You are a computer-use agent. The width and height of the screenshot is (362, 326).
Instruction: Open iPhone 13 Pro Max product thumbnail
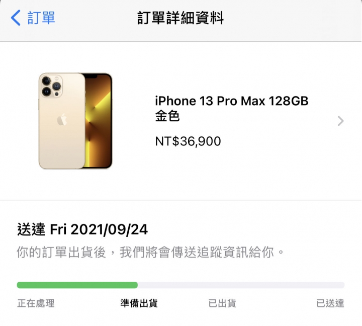[x=75, y=121]
